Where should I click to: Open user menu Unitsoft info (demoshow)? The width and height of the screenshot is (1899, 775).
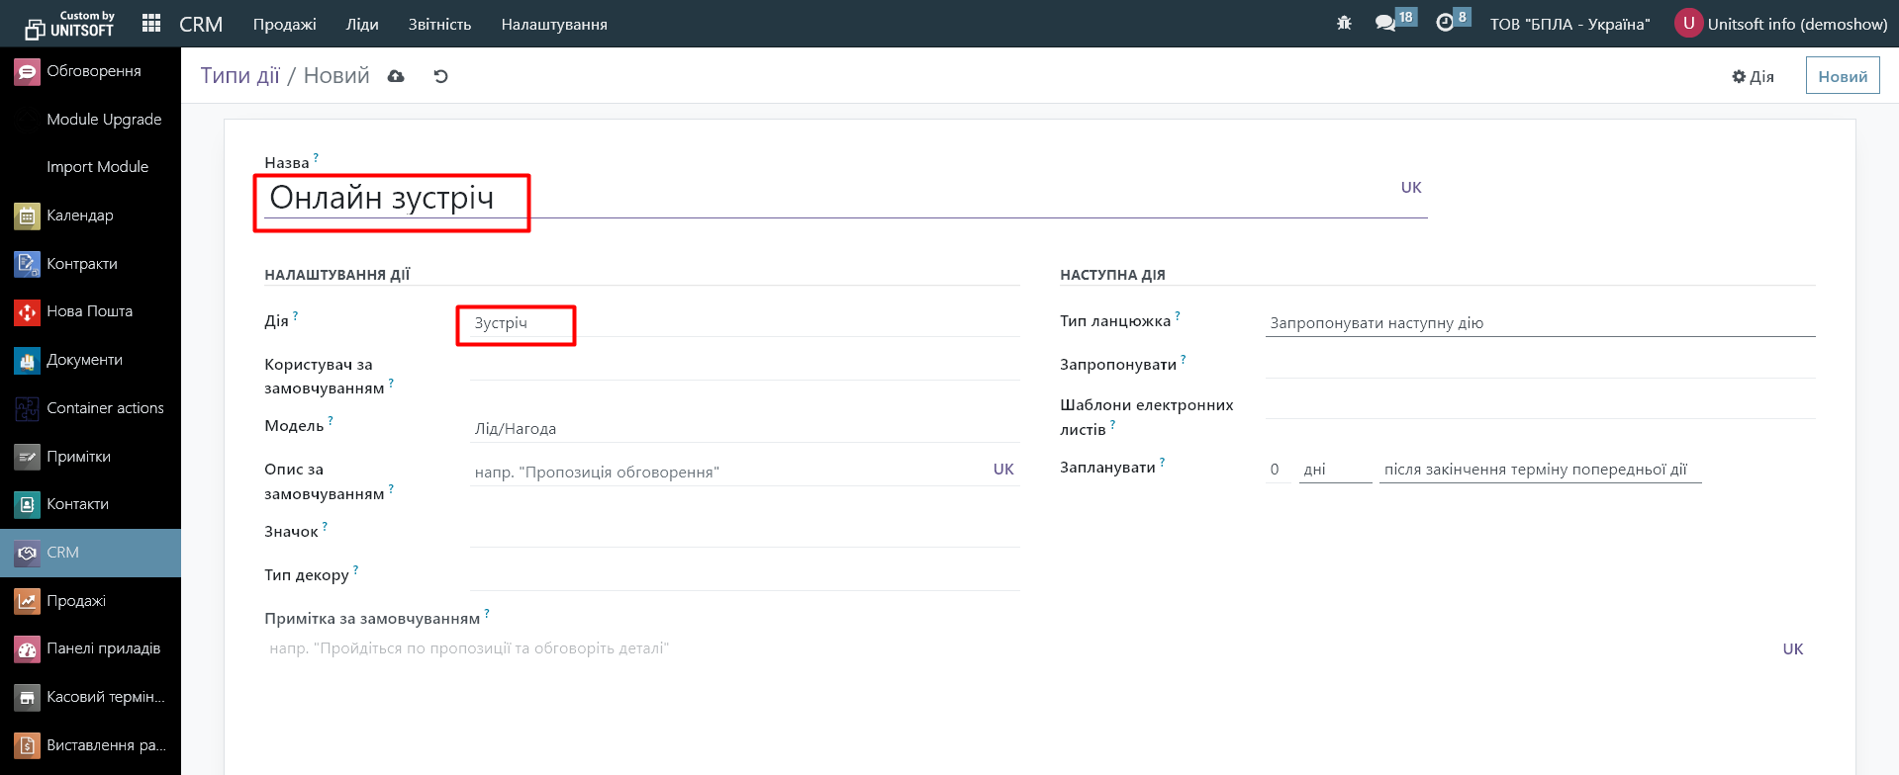[x=1781, y=24]
